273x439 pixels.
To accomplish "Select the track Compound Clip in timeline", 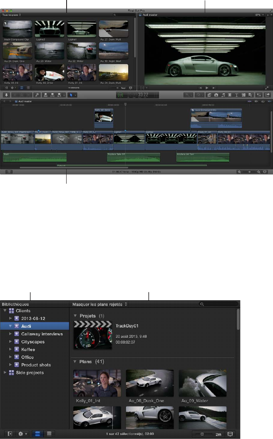I will 216,118.
